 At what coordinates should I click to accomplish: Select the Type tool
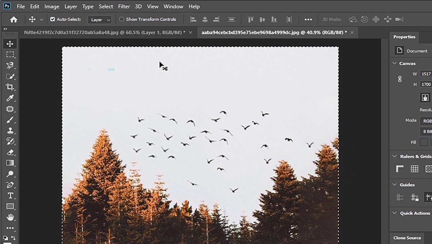click(x=10, y=196)
